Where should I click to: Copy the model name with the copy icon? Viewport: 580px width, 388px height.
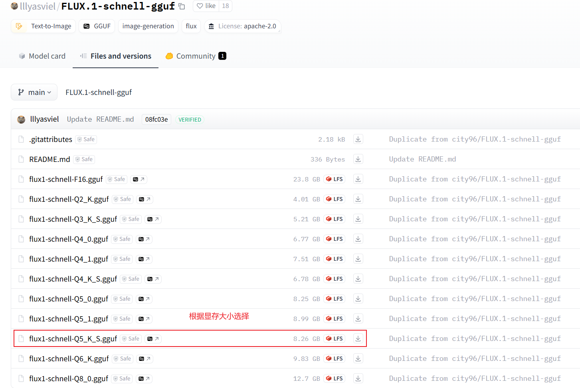click(x=182, y=6)
